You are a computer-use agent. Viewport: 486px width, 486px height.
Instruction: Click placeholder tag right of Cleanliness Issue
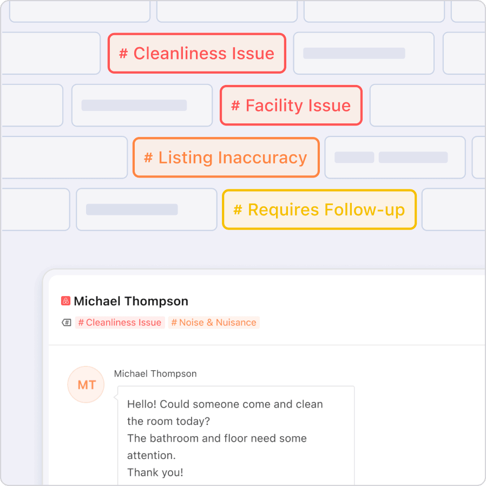tap(364, 53)
